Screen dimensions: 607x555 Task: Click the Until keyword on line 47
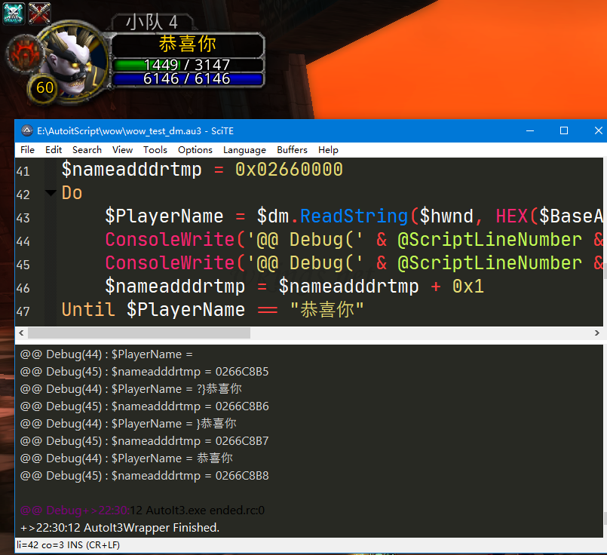88,310
